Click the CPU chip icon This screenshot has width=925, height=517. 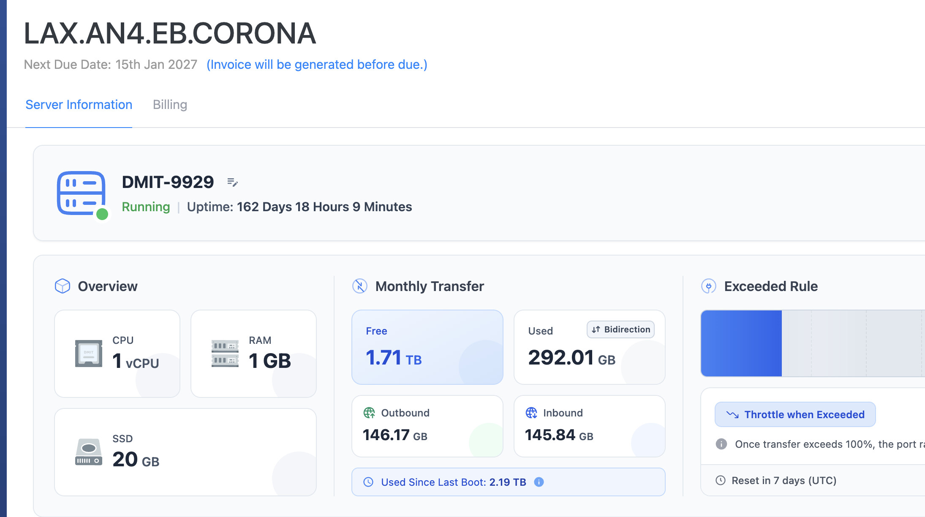tap(89, 353)
